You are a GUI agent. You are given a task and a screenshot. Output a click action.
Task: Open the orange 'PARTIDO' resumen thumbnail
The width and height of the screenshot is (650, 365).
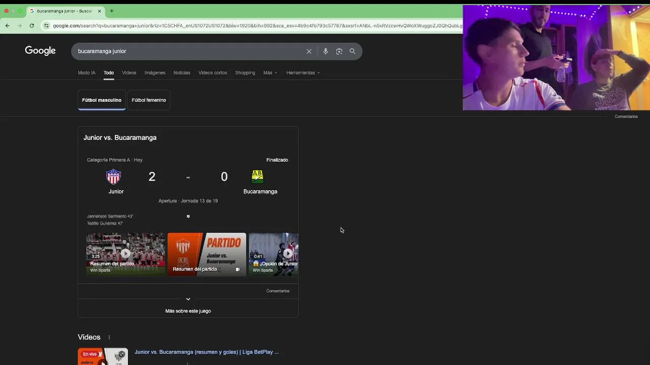(x=207, y=254)
